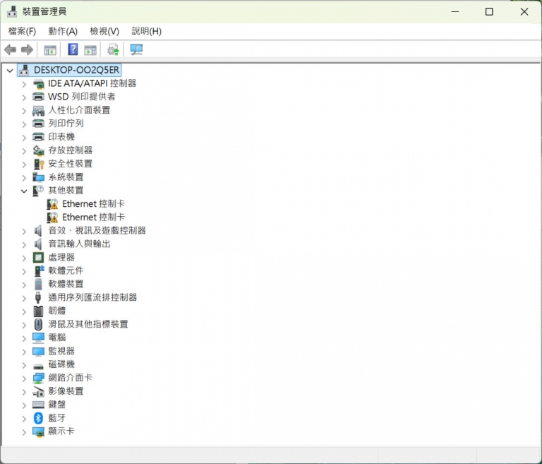
Task: Expand the 顯示卡 category arrow
Action: click(x=24, y=432)
